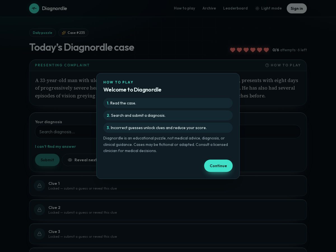Screen dimensions: 336x252
Task: Expand the locked Clue 1 row
Action: (x=168, y=186)
